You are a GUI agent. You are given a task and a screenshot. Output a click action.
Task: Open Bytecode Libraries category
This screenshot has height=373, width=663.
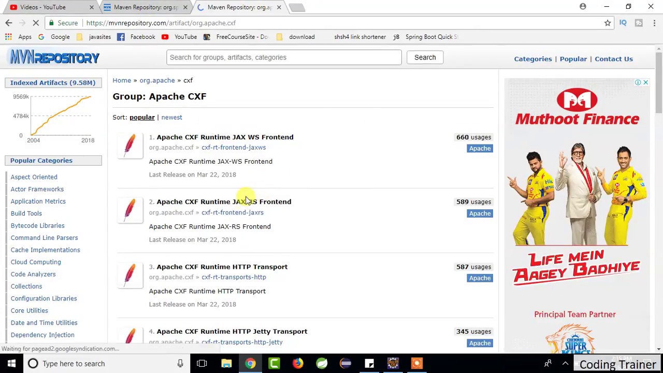tap(38, 225)
